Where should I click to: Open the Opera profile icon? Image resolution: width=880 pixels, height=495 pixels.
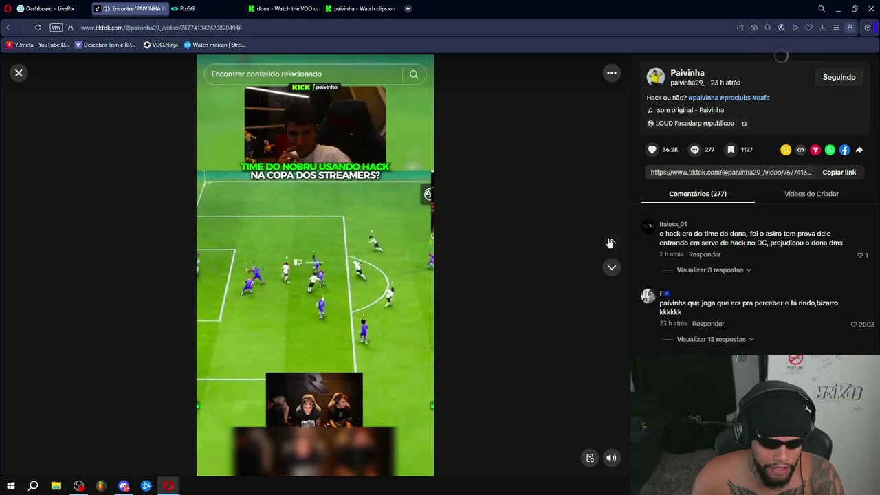click(x=850, y=27)
